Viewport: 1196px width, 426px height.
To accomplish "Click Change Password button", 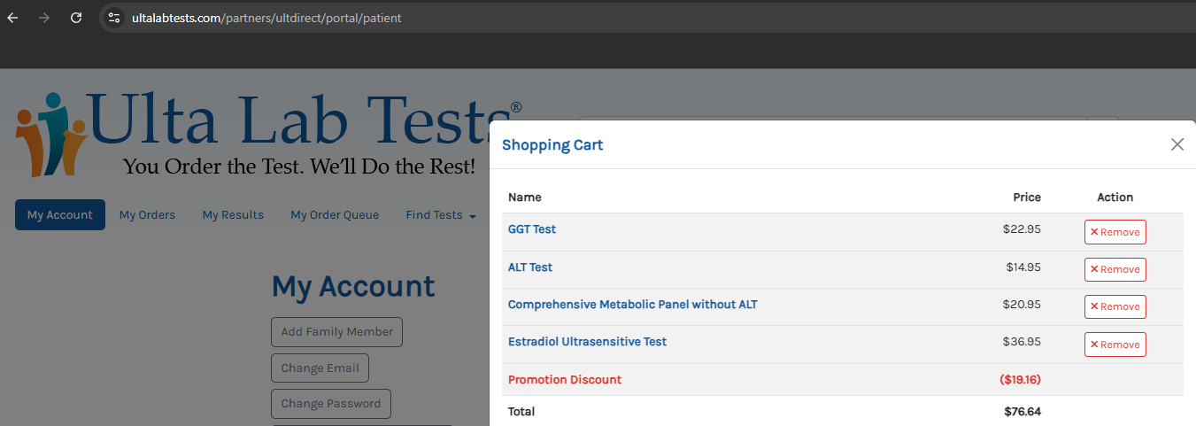I will point(330,404).
